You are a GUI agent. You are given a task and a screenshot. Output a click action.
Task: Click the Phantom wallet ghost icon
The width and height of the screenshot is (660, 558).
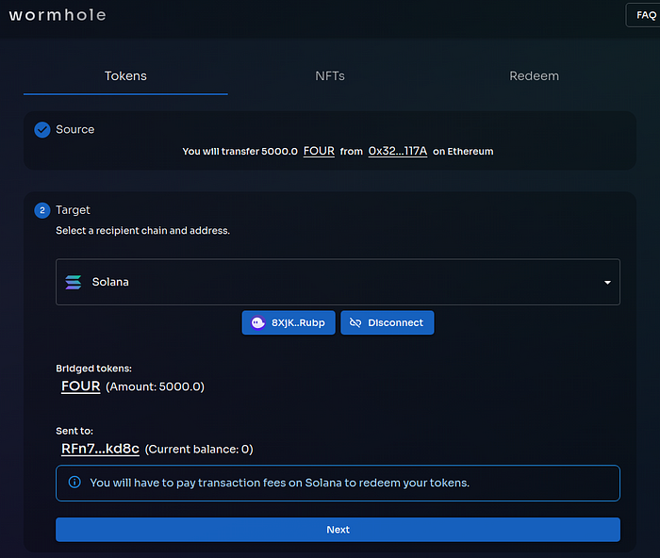click(257, 322)
